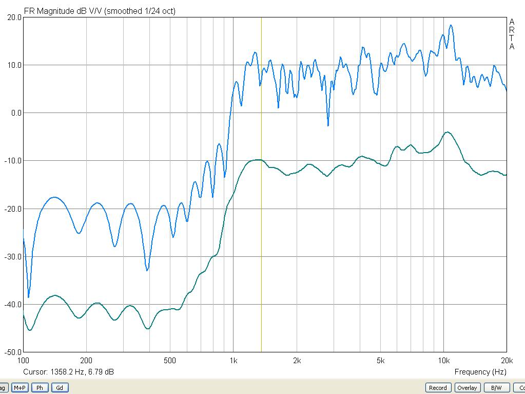This screenshot has width=525, height=394.
Task: Click the 2k frequency axis label
Action: tap(297, 361)
